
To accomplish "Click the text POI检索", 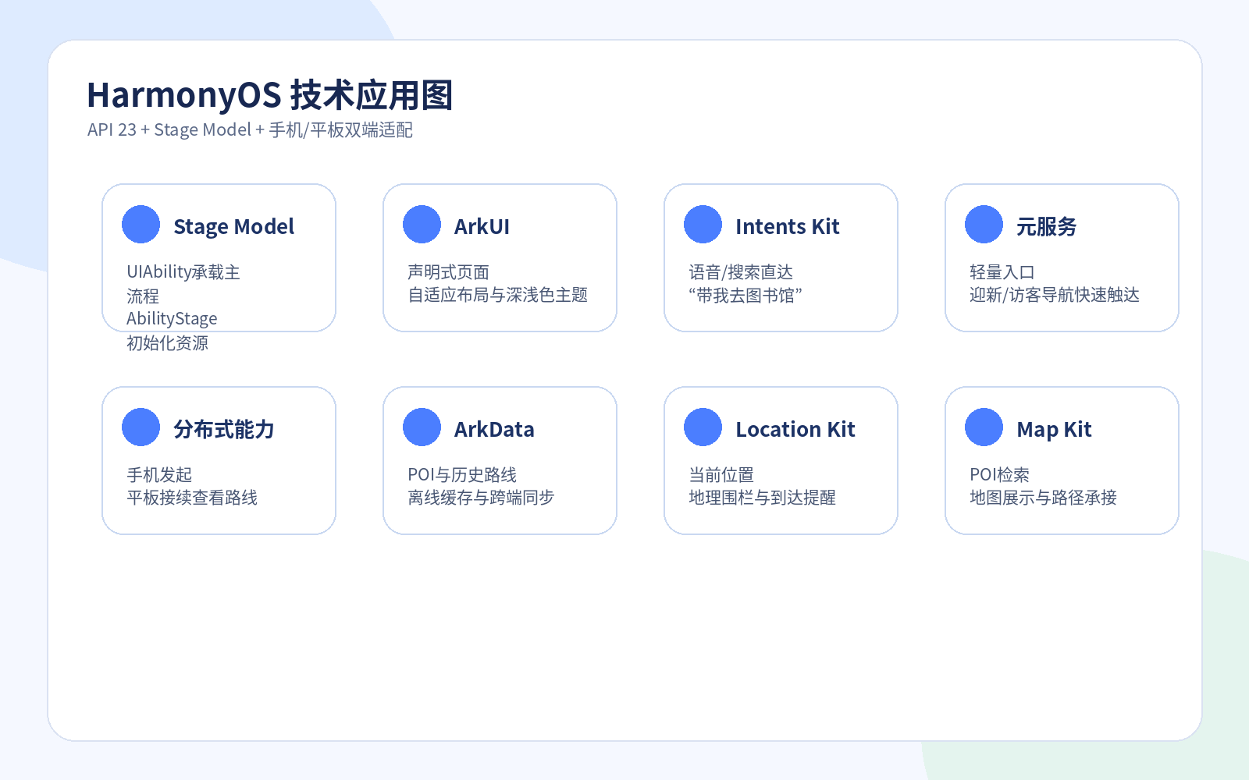I will coord(999,475).
